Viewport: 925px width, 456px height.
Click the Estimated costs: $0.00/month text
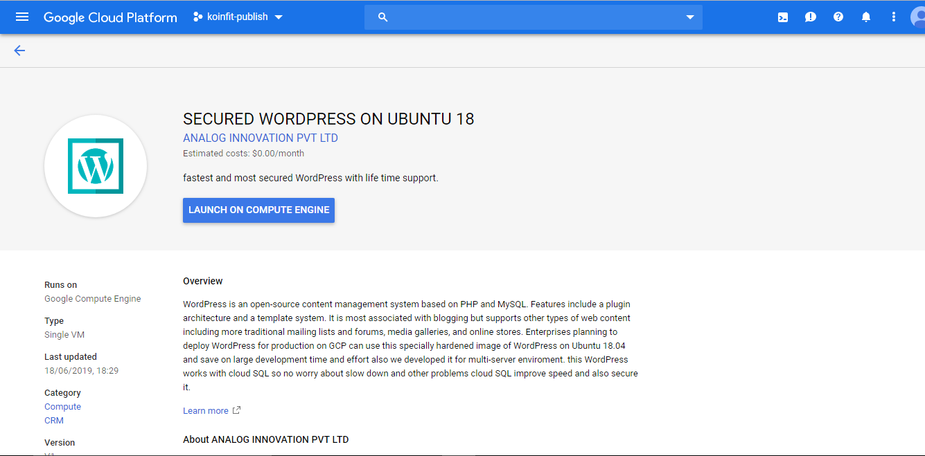point(243,154)
